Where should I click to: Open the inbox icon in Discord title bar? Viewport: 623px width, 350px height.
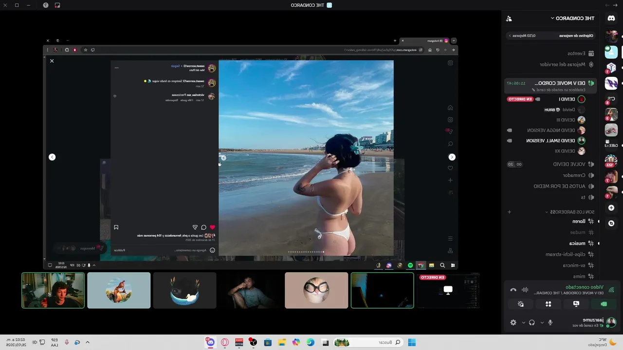pos(57,5)
